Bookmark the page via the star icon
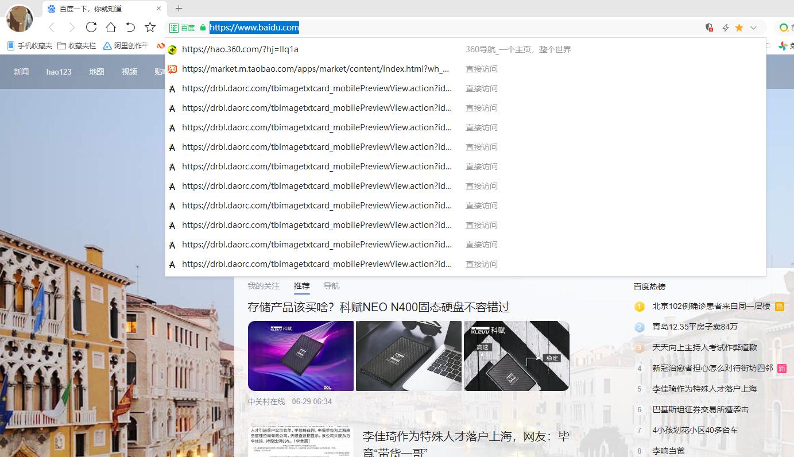794x457 pixels. point(739,27)
